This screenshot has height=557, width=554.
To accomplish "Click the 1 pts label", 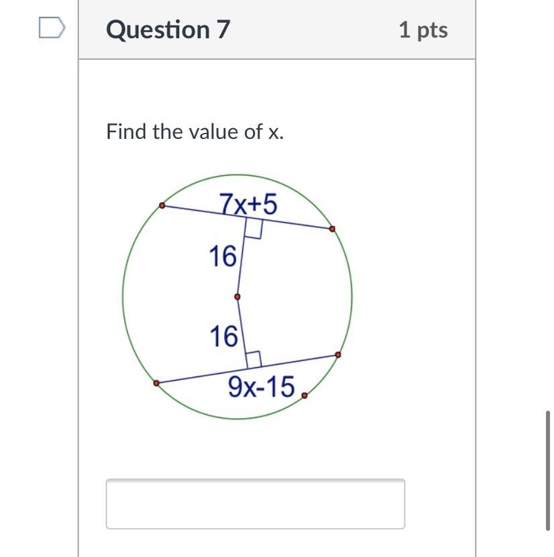I will 423,30.
